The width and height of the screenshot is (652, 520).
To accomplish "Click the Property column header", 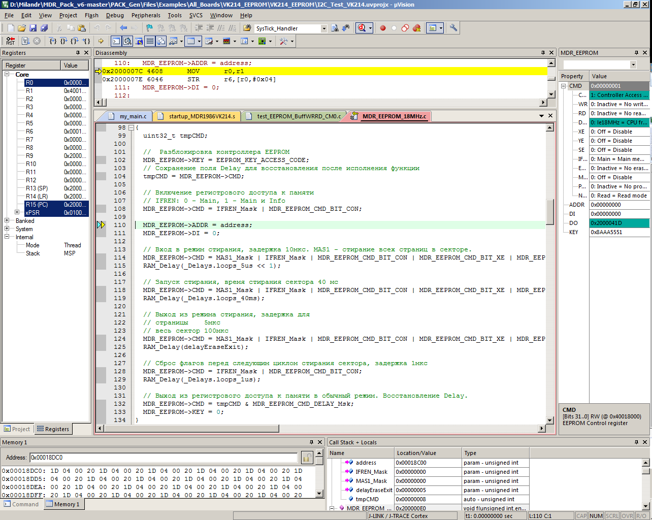I will 574,76.
